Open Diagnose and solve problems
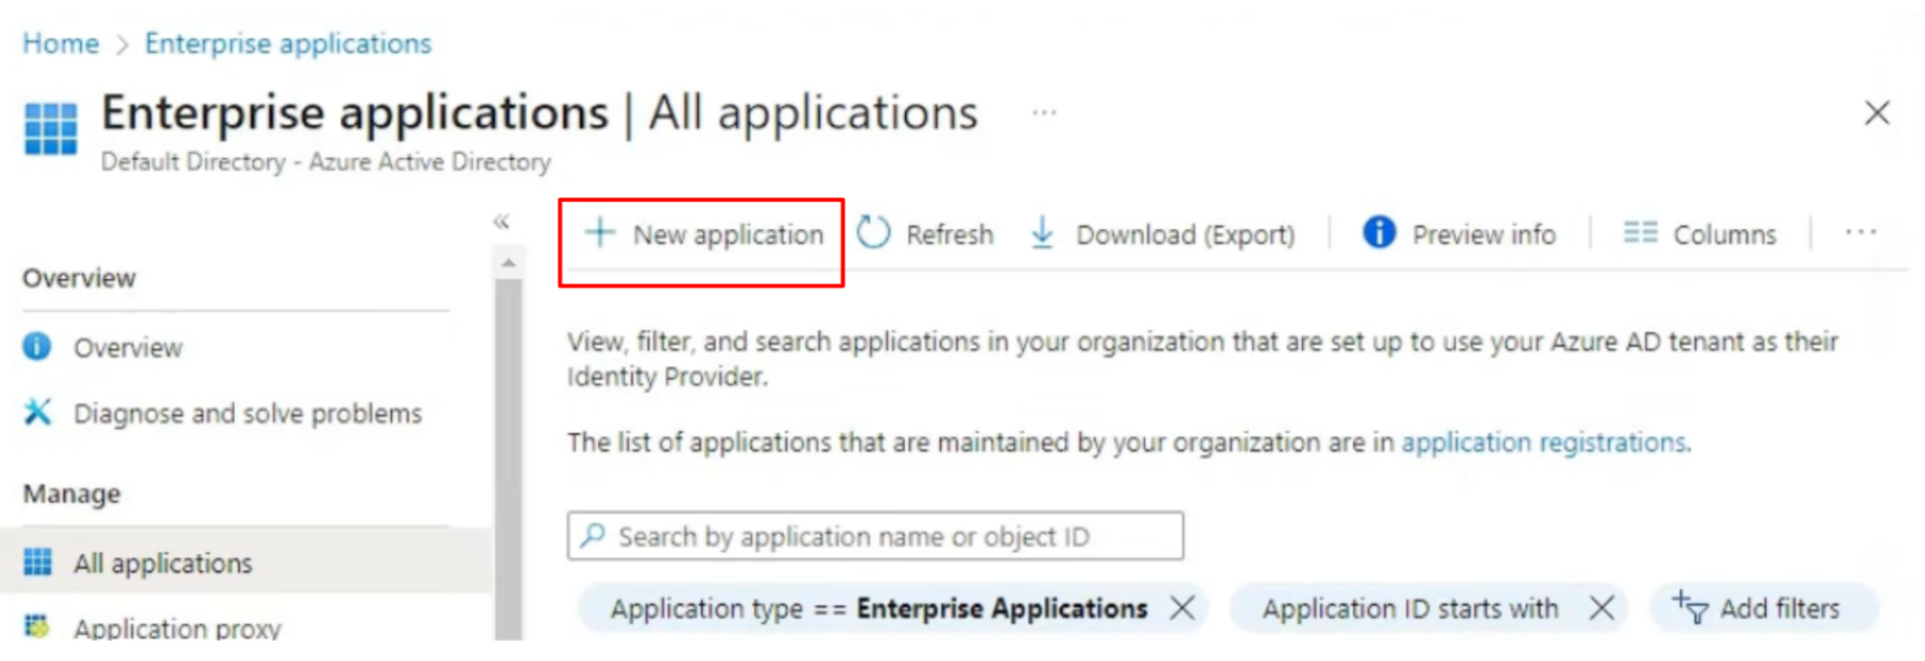 (x=248, y=414)
